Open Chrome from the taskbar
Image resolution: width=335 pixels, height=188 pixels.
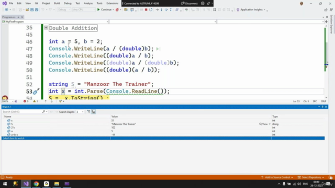(36, 184)
